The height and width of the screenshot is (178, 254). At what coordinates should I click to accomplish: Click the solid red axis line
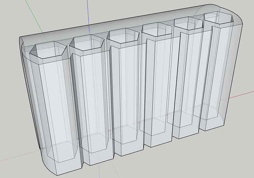tap(241, 95)
